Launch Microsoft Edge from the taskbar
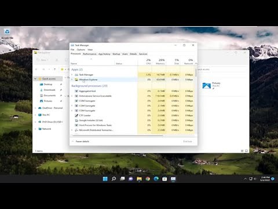 pos(156,179)
